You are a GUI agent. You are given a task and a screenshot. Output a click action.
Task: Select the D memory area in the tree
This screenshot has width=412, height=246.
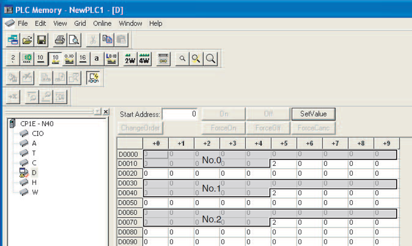(34, 173)
